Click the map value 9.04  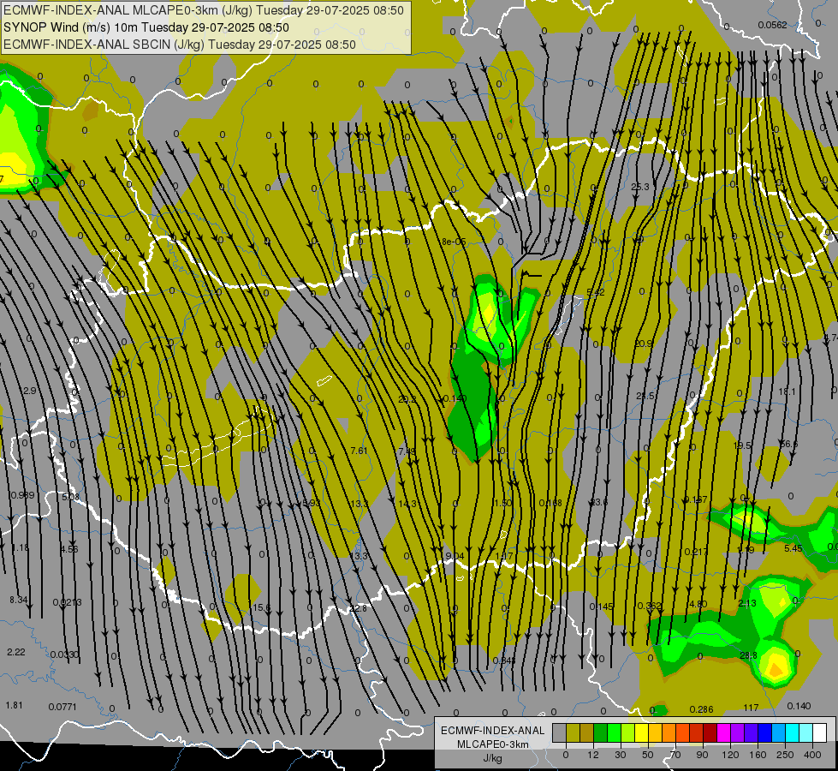point(455,556)
